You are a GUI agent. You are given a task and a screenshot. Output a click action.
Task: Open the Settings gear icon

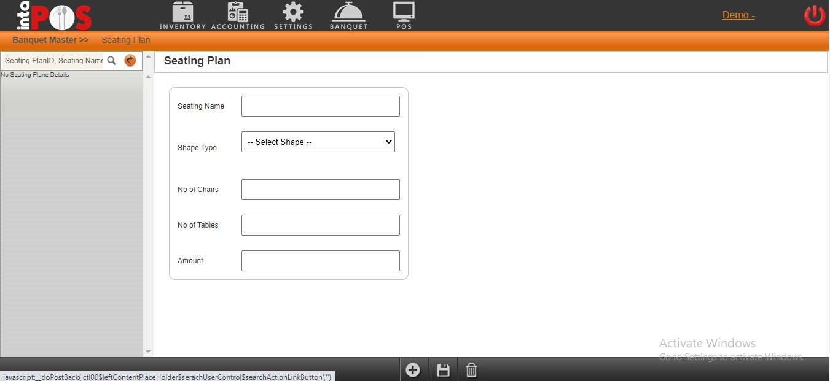pos(293,13)
